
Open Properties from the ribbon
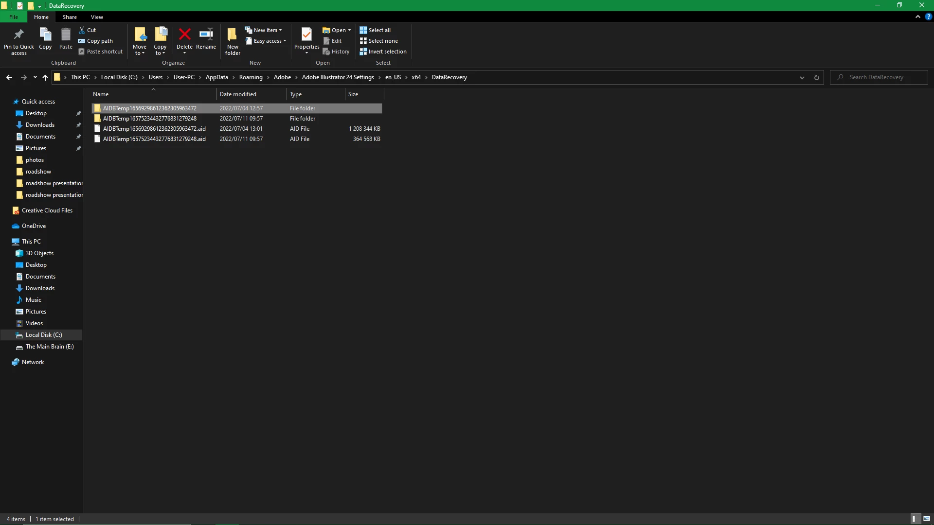[x=306, y=35]
